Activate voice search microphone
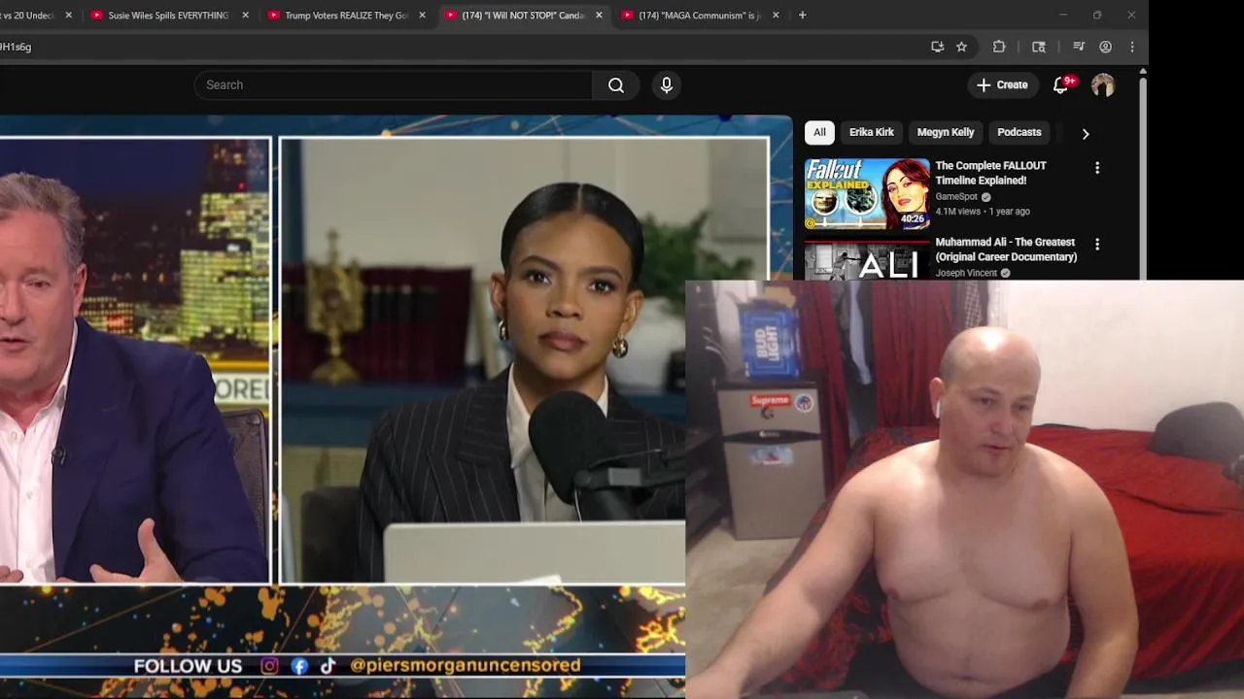1244x699 pixels. point(667,85)
